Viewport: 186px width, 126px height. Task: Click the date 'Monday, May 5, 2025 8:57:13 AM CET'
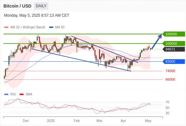click(x=37, y=15)
